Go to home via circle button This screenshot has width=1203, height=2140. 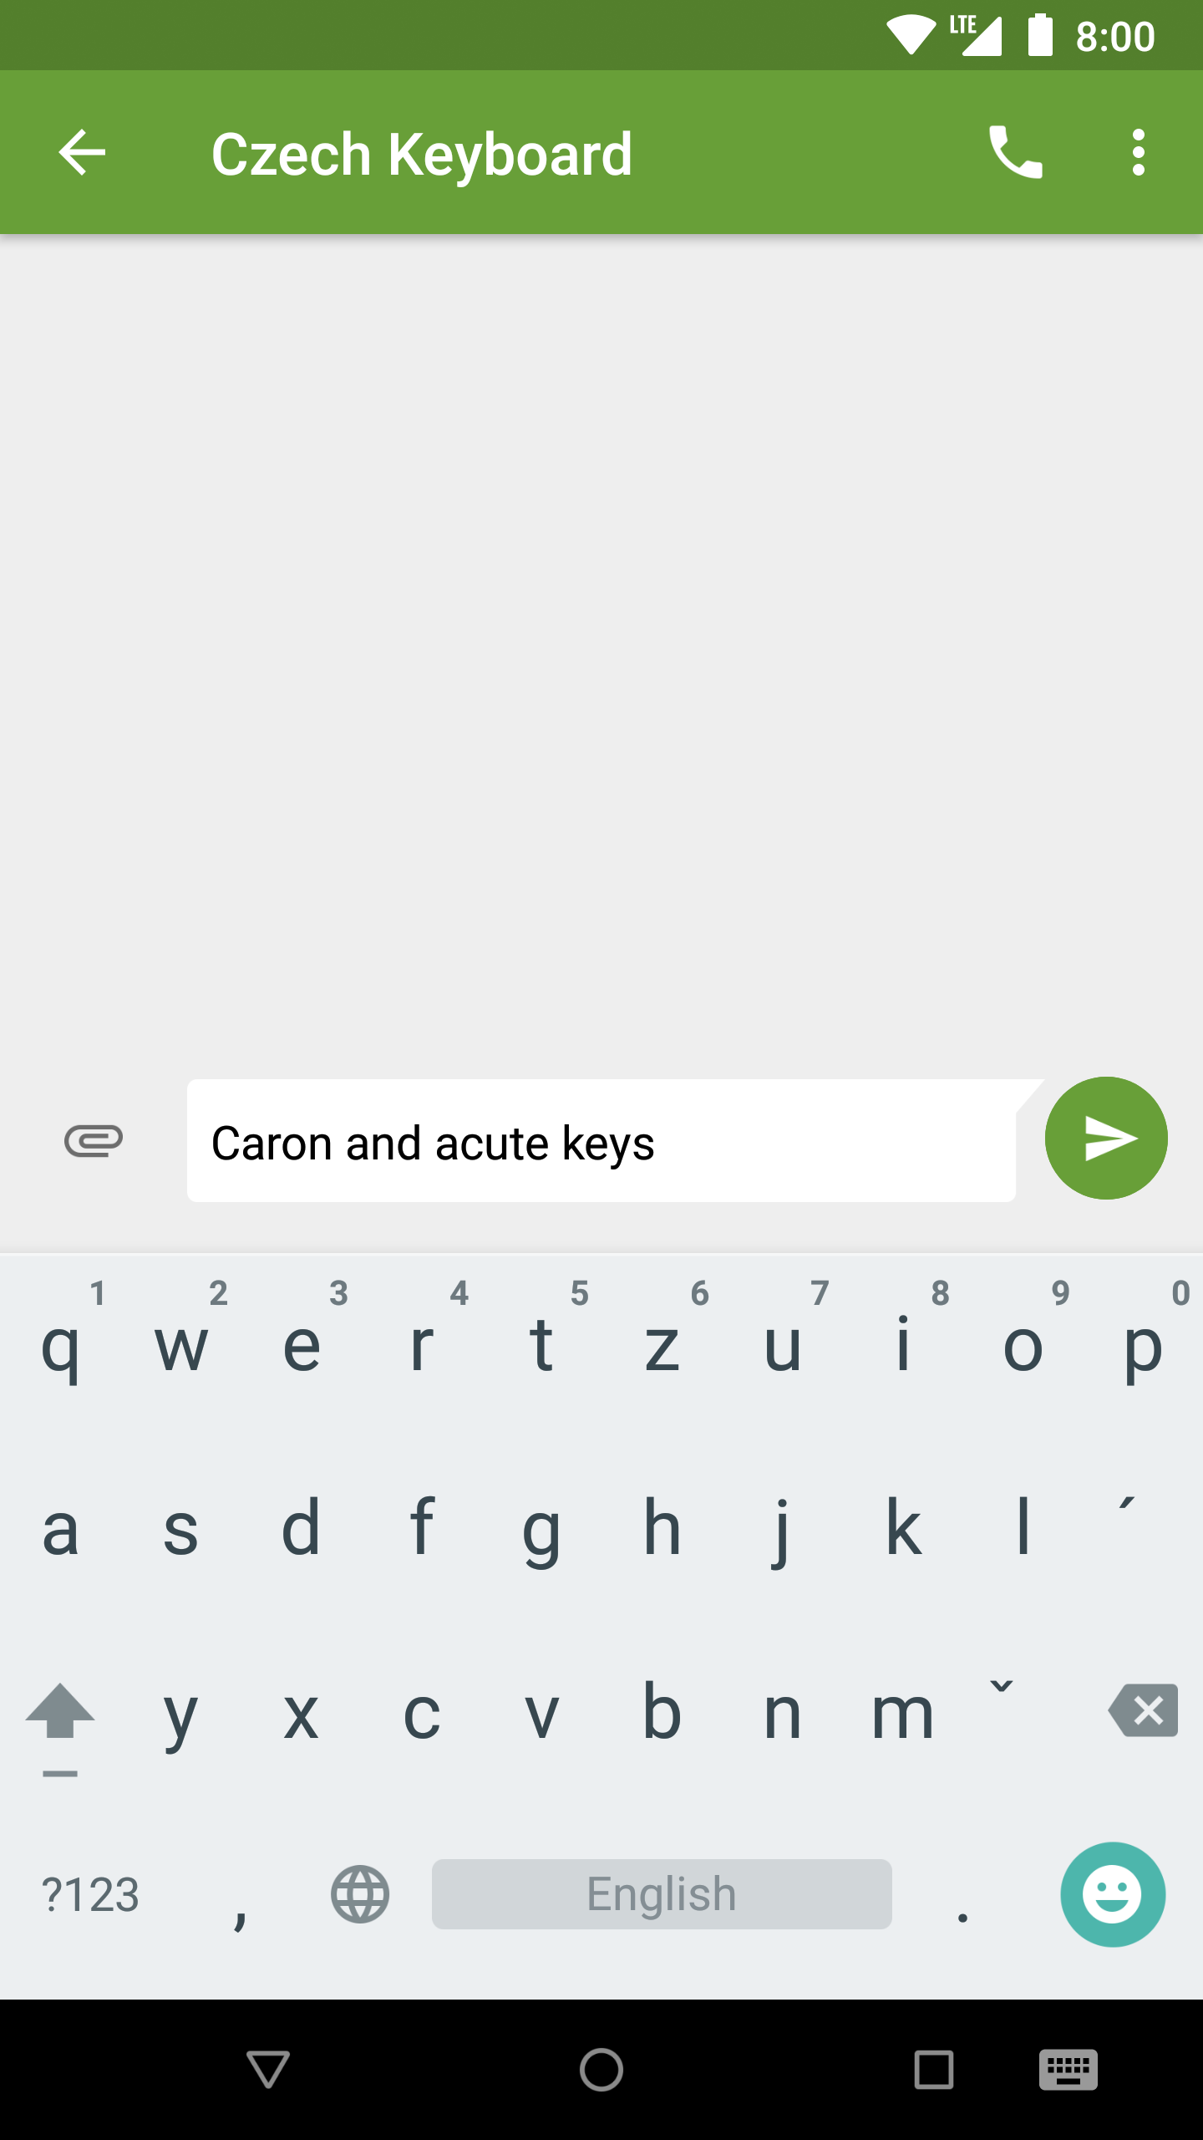tap(601, 2070)
